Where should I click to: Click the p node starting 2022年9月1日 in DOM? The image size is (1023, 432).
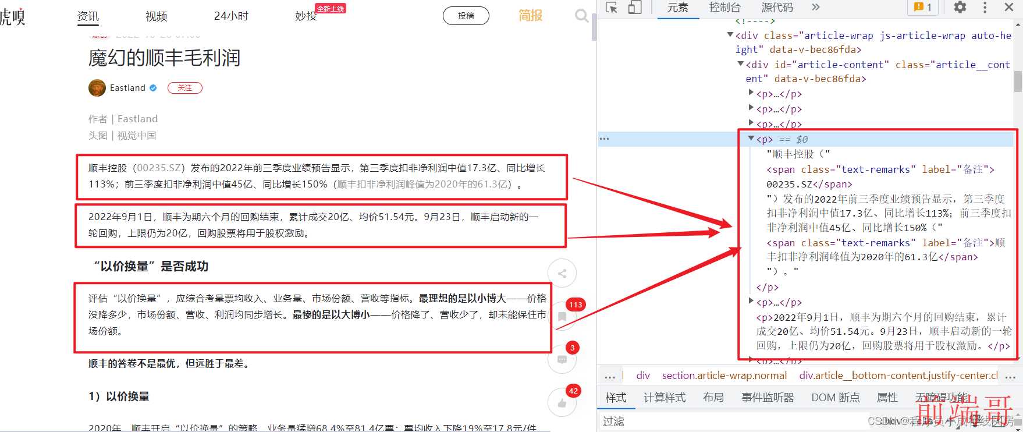click(x=883, y=331)
